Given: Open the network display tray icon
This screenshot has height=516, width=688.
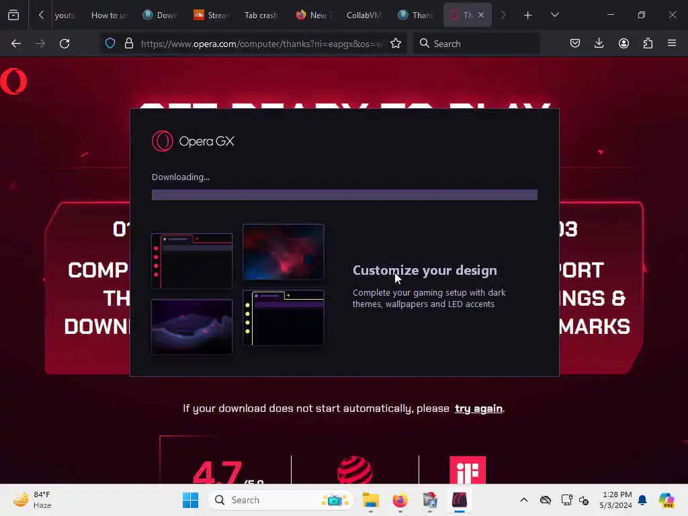Looking at the screenshot, I should point(566,500).
